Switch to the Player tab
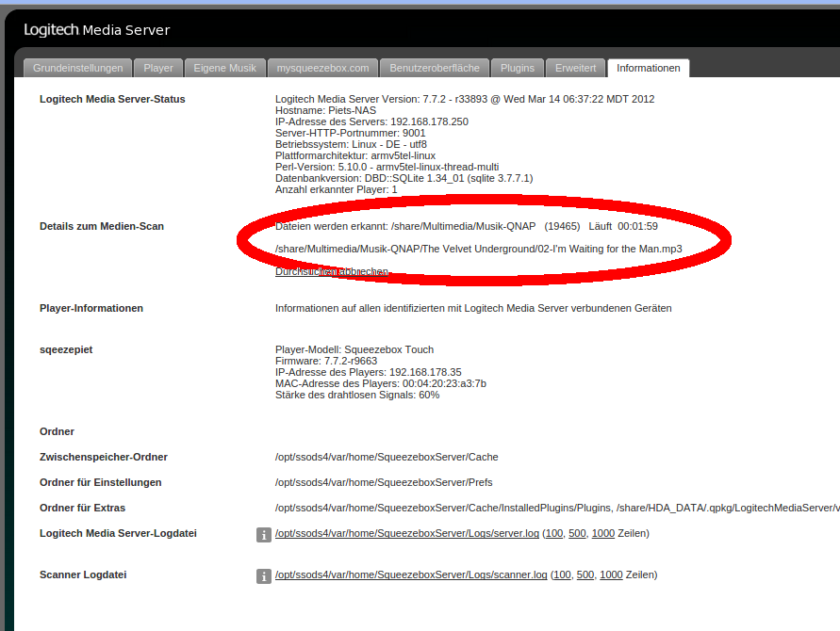The image size is (840, 631). click(x=158, y=68)
